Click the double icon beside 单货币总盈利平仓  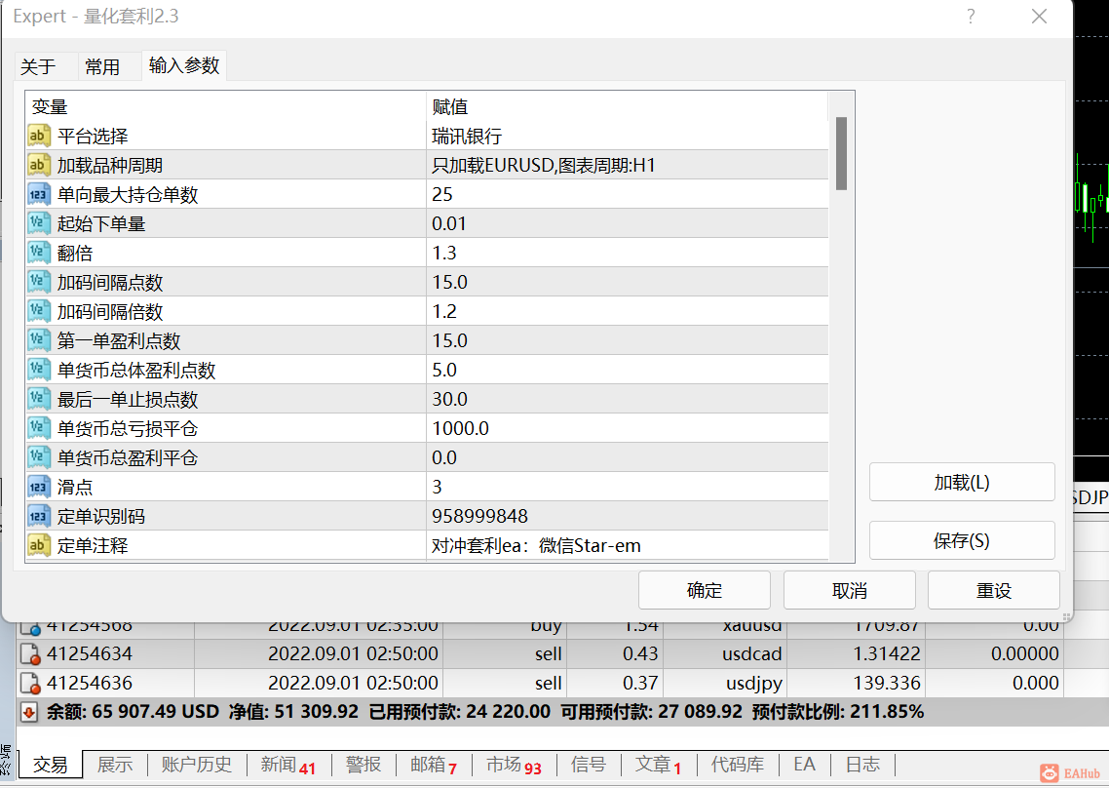click(39, 457)
